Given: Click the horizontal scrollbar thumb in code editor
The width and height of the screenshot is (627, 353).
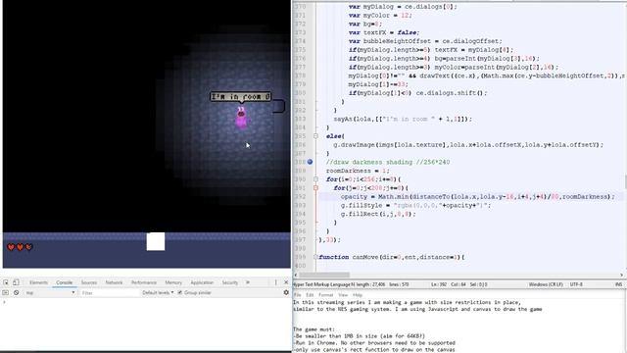Looking at the screenshot, I should (x=324, y=275).
